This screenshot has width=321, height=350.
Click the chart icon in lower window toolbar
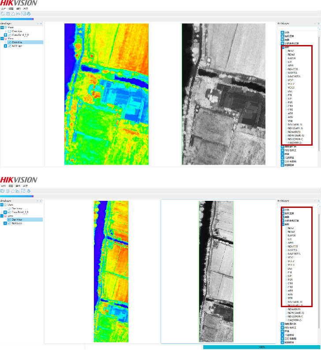(x=18, y=191)
